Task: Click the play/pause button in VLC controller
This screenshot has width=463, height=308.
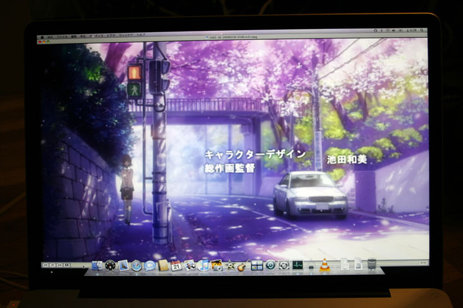Action: [x=53, y=265]
